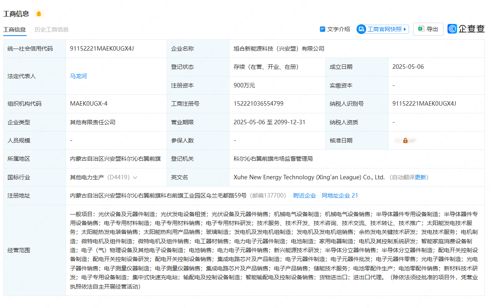The width and height of the screenshot is (490, 308).
Task: Click the 文字介绍 document icon
Action: (322, 29)
